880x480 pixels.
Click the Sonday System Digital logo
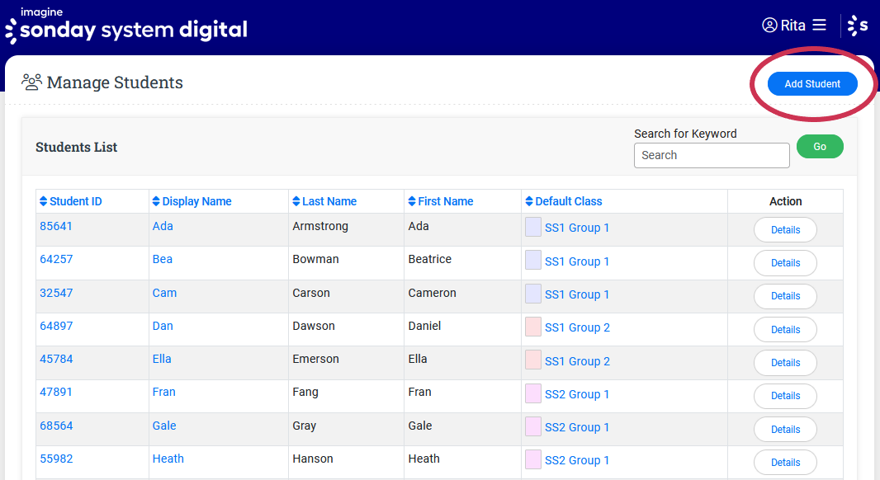(x=126, y=26)
